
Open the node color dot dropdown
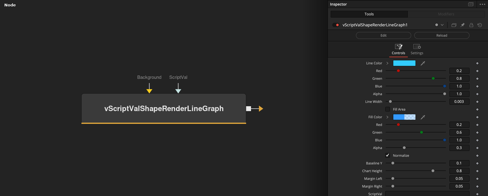pos(440,25)
